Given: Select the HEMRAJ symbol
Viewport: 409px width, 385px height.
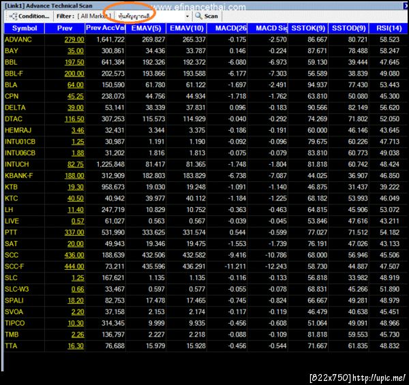Looking at the screenshot, I should click(x=18, y=130).
